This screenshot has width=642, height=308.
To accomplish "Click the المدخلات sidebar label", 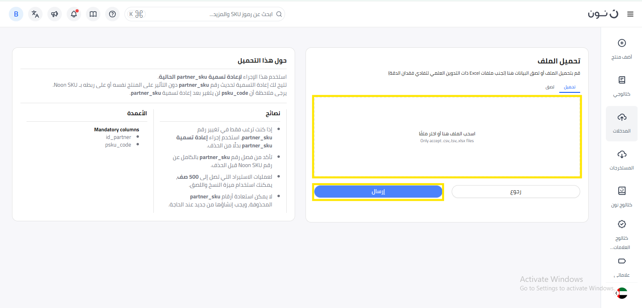I will pyautogui.click(x=622, y=131).
